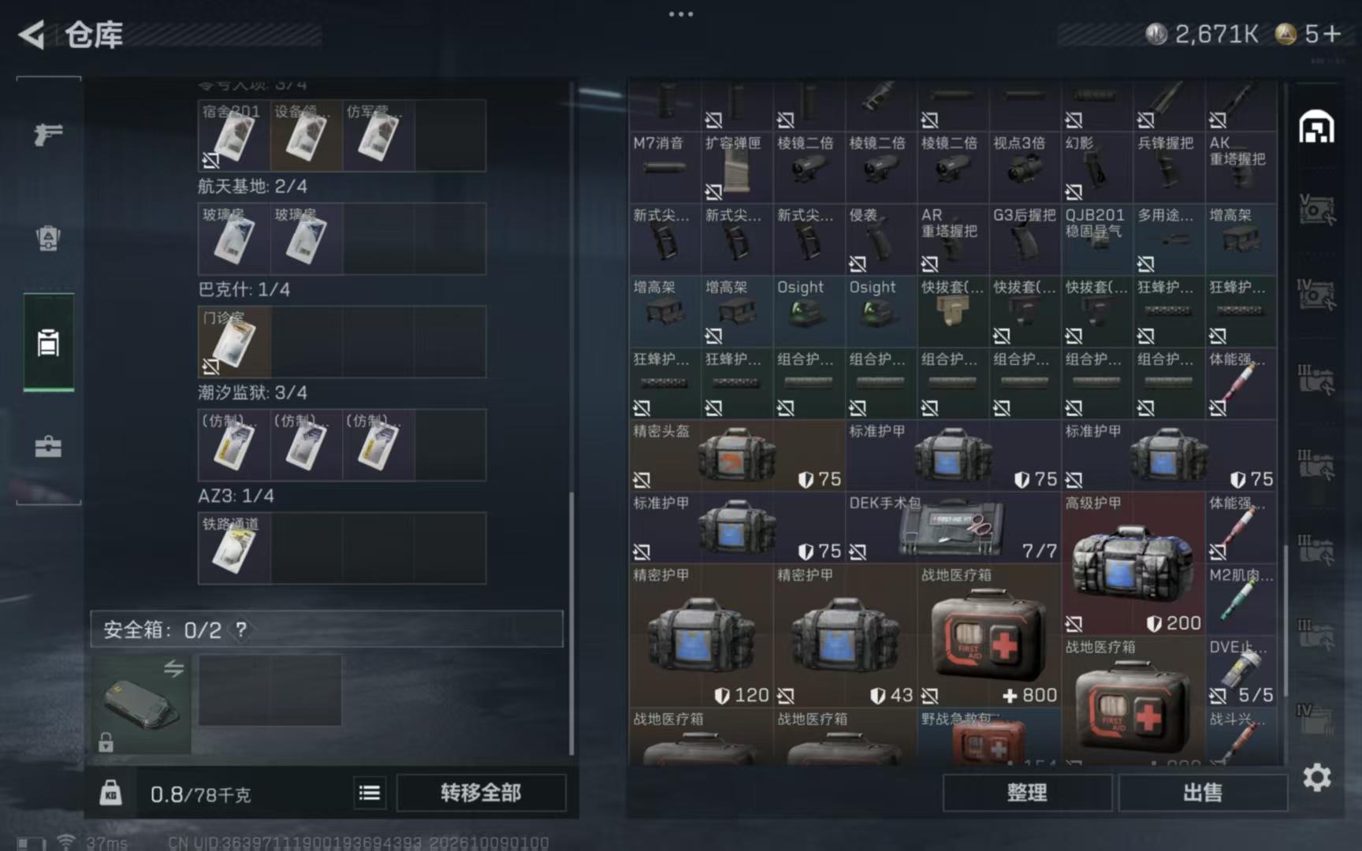
Task: Select the 扩容弹匣 magazine item
Action: tap(737, 167)
